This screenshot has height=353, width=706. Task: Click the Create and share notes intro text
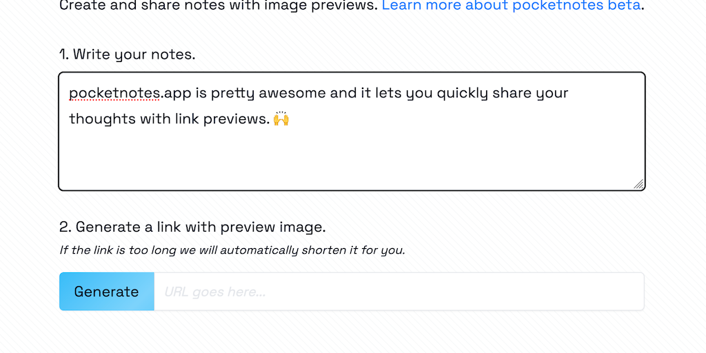point(218,6)
